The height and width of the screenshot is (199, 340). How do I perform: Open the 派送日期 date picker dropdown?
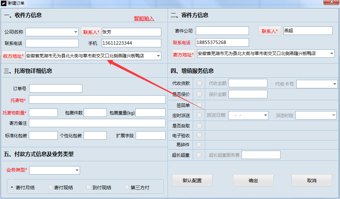tap(266, 115)
